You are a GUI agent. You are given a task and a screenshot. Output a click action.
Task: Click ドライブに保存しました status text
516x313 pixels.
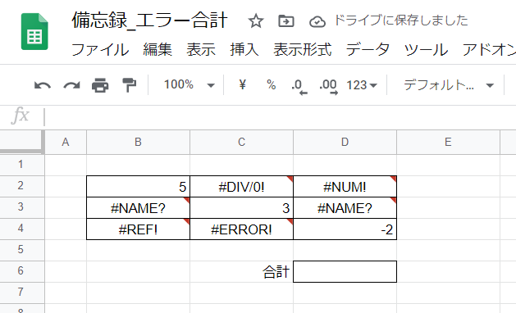(401, 20)
